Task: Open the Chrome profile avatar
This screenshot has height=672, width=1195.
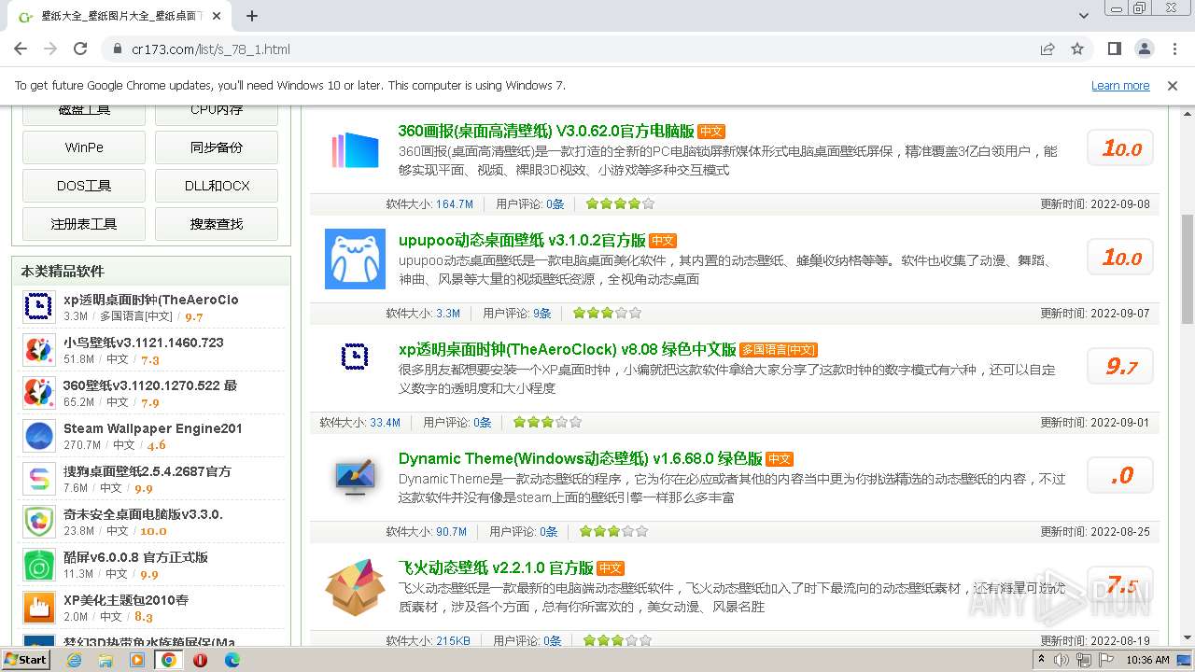Action: tap(1144, 49)
